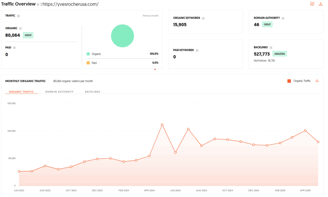Click the May 2024 peak data point
Screen dimensions: 328x197
[162, 125]
